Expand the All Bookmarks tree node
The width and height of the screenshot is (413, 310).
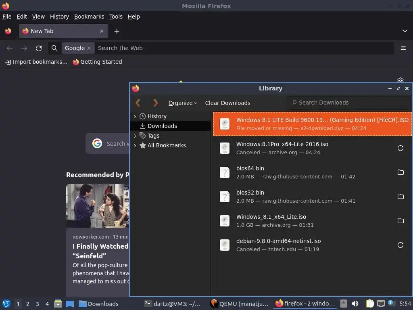click(x=135, y=145)
